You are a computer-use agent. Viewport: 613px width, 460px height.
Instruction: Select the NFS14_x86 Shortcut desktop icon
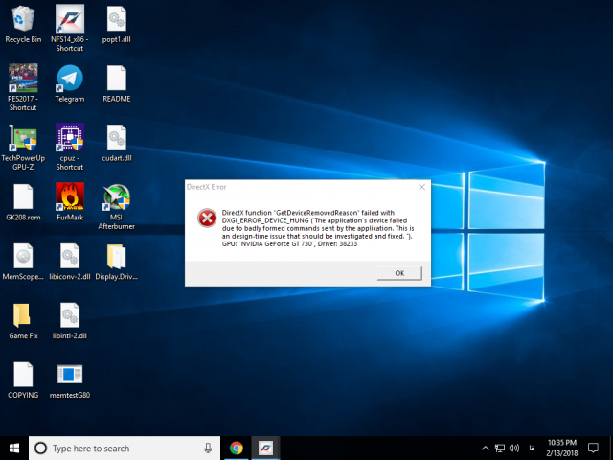point(70,28)
